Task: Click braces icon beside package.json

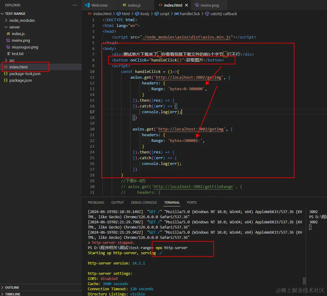Action: pos(6,80)
